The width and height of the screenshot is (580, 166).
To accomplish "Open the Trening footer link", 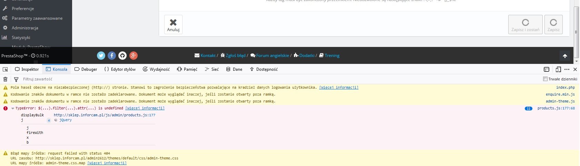I will (329, 55).
